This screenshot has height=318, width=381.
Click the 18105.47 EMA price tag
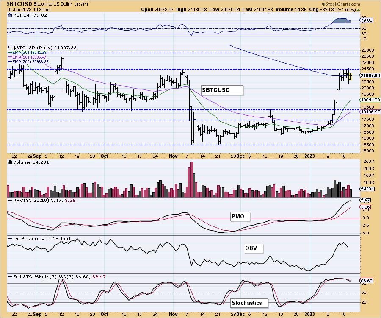(x=370, y=112)
